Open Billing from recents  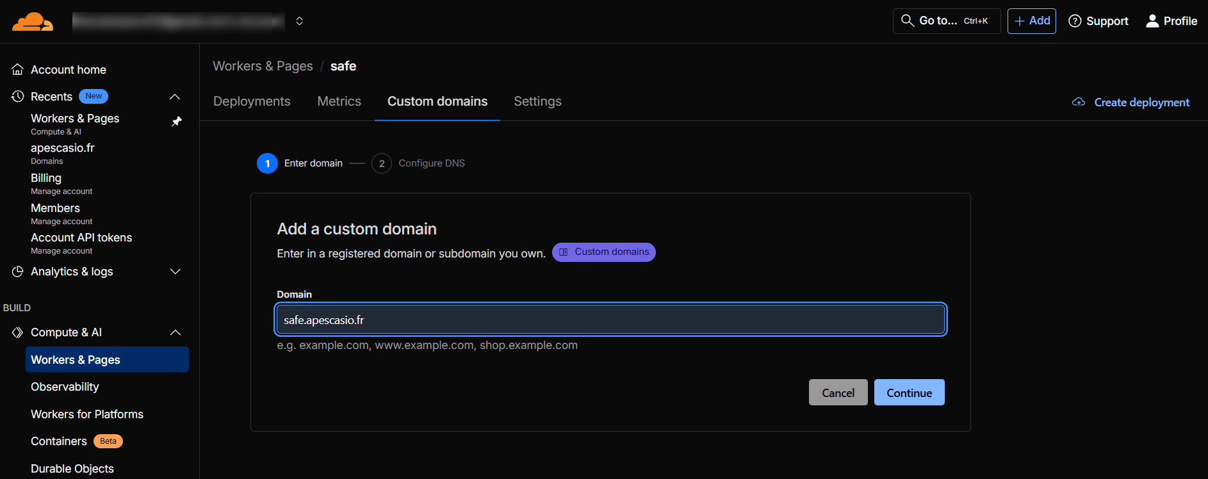click(61, 184)
